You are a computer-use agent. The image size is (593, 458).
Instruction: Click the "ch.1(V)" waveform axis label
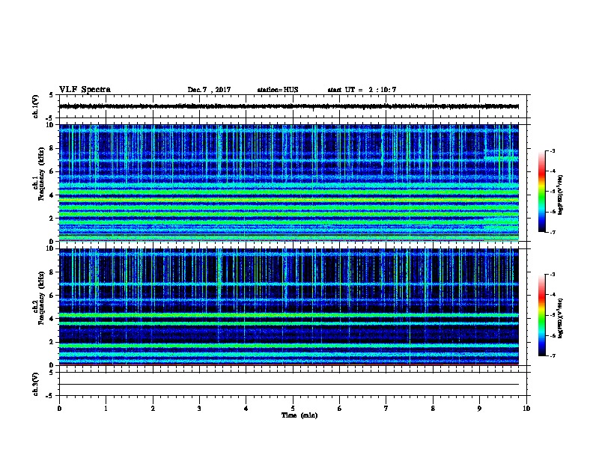click(x=36, y=106)
